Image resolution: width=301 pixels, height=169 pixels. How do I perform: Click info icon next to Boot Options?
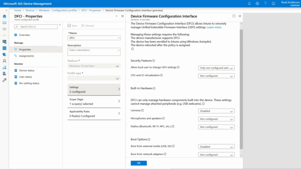point(149,139)
